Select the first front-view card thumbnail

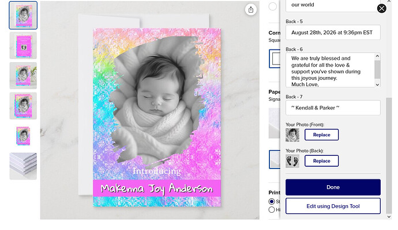point(23,15)
